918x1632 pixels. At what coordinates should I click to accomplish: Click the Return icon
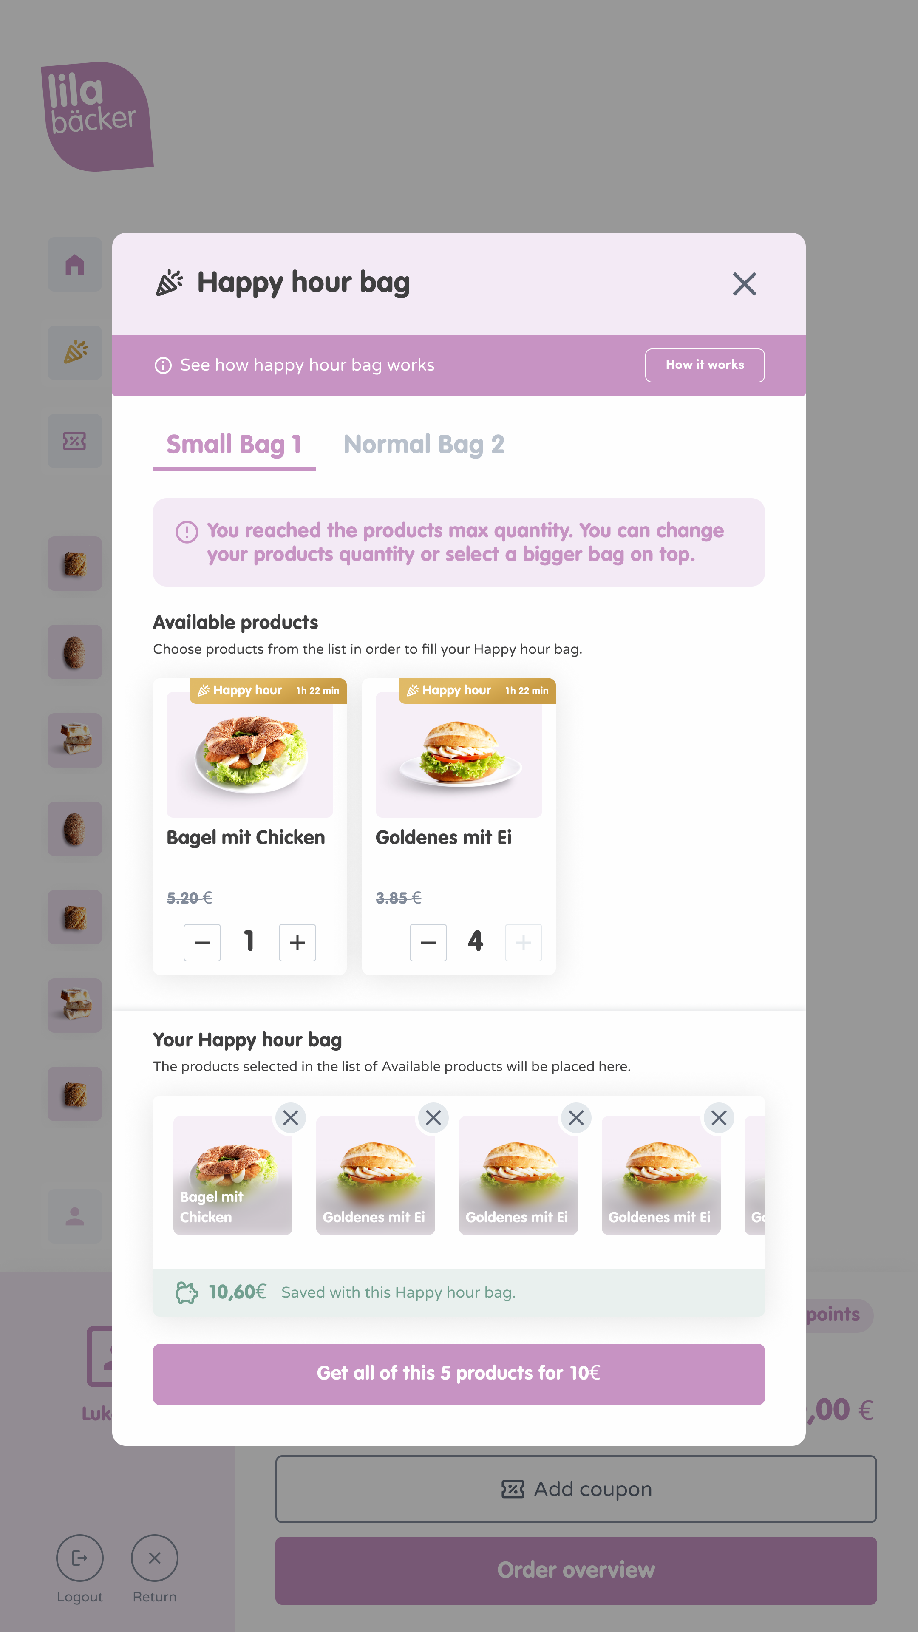(155, 1557)
